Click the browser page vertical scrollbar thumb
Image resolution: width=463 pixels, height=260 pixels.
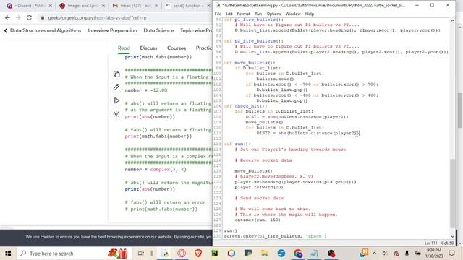460,110
